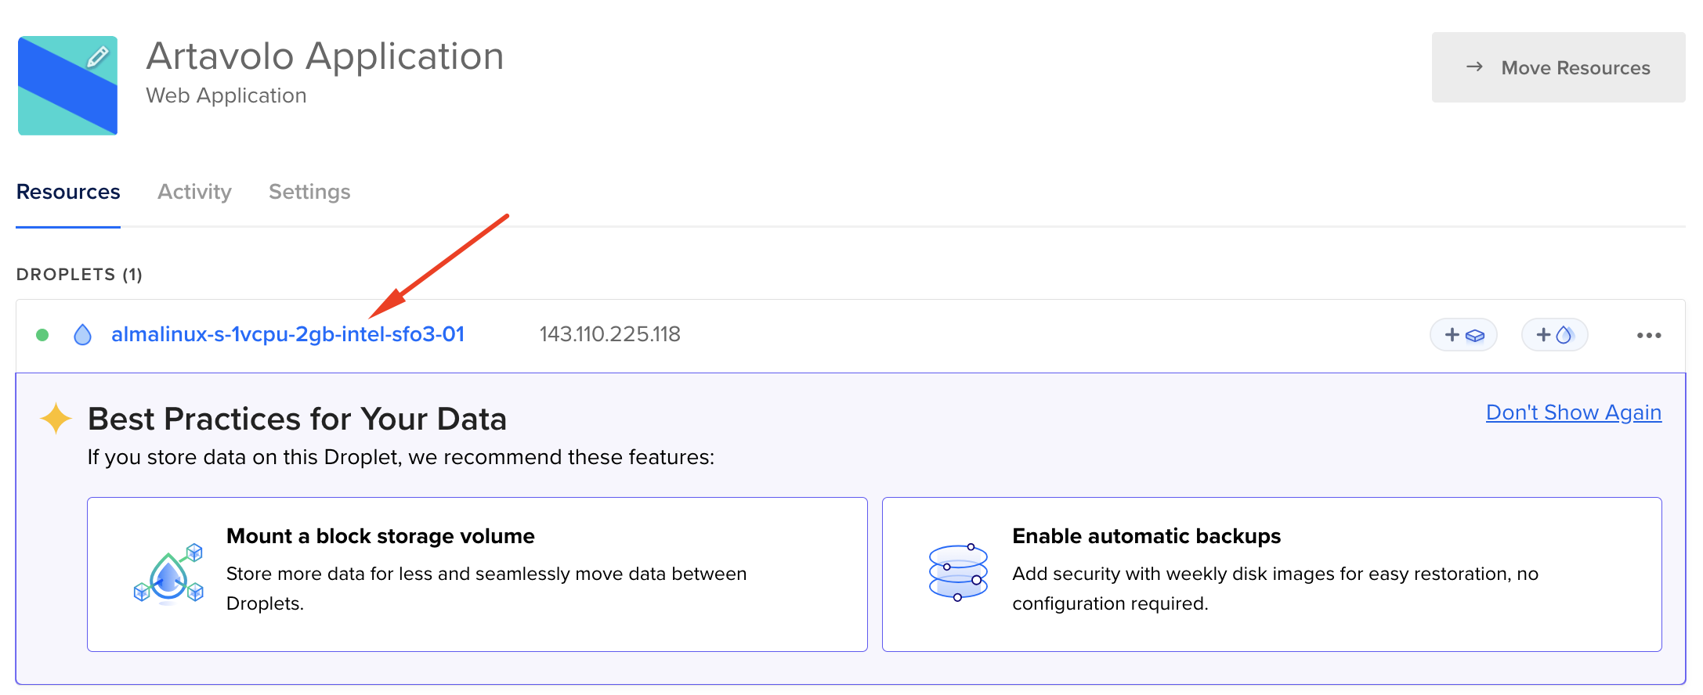Click the droplet water-drop icon beside almalinux

tap(82, 335)
